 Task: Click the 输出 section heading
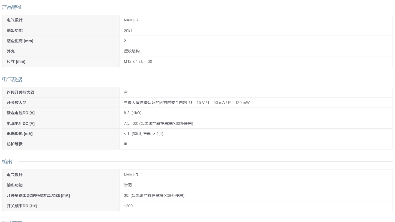[7, 162]
